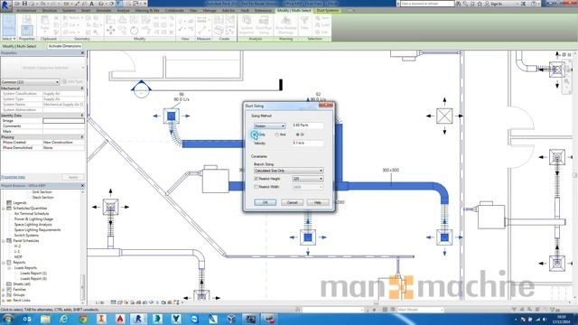Viewport: 578px width, 325px height.
Task: Open the Analyze ribbon tab
Action: (123, 10)
